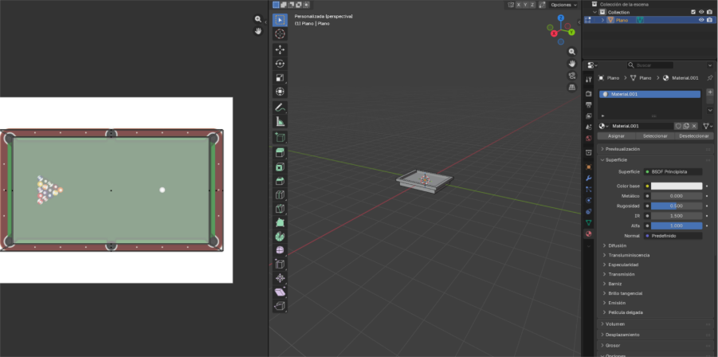Image resolution: width=718 pixels, height=357 pixels.
Task: Activate the Rotate tool
Action: click(x=280, y=64)
